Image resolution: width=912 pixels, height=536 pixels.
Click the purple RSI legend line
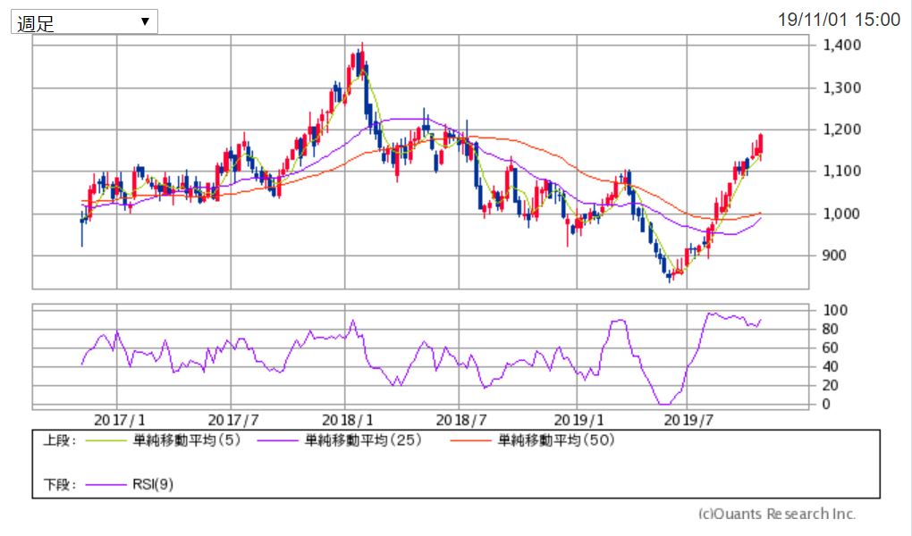coord(106,485)
